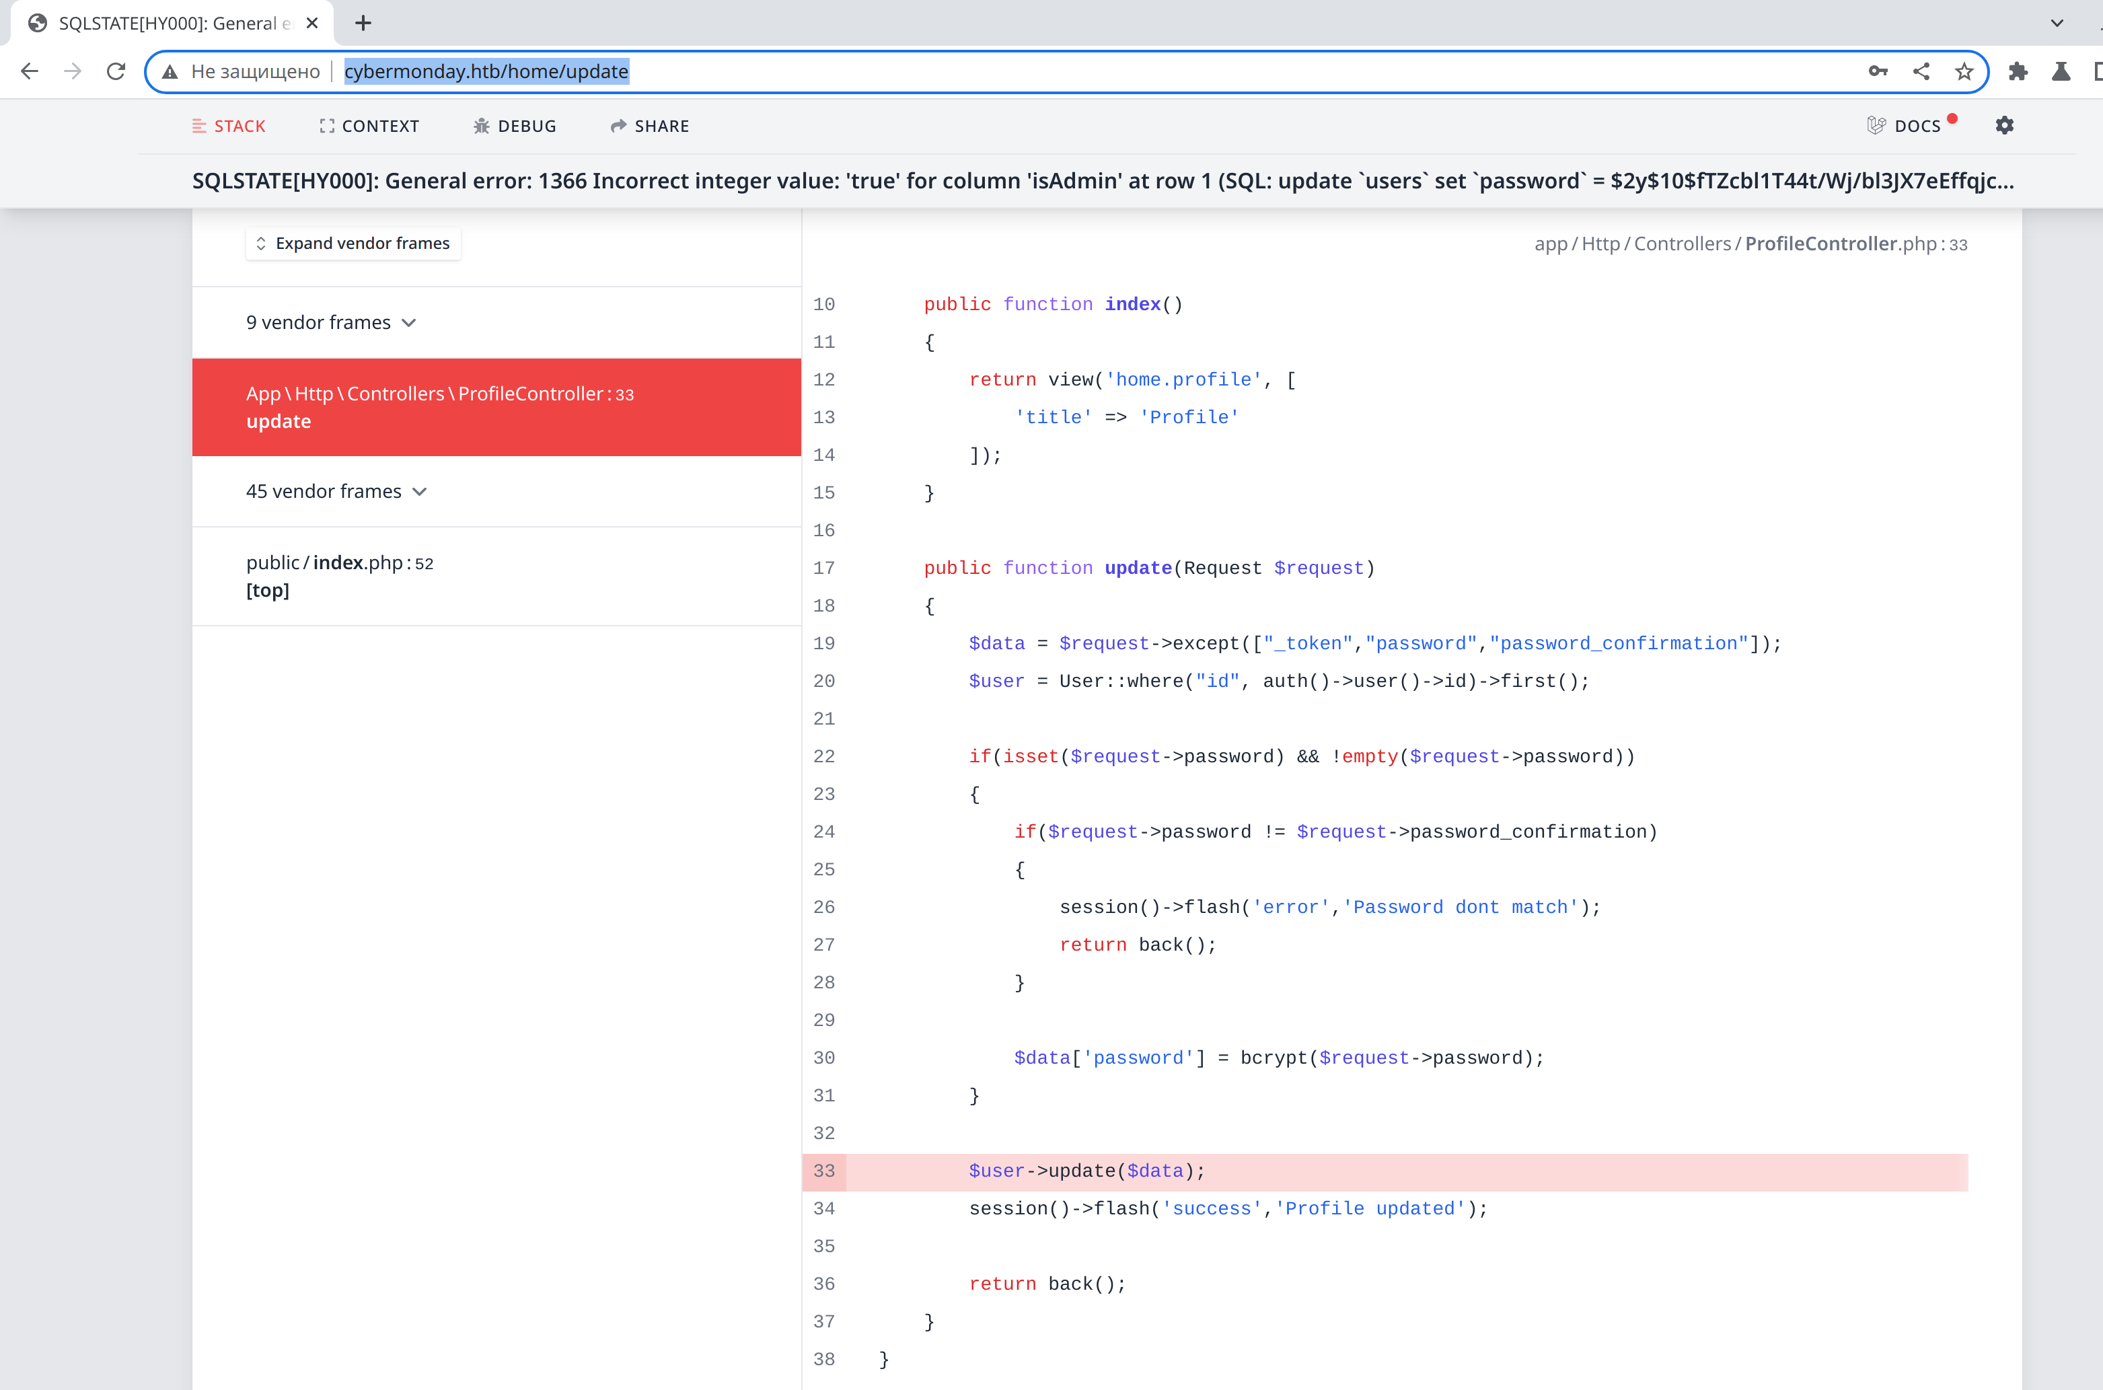The height and width of the screenshot is (1390, 2103).
Task: Click the share page icon in address bar
Action: coord(1921,71)
